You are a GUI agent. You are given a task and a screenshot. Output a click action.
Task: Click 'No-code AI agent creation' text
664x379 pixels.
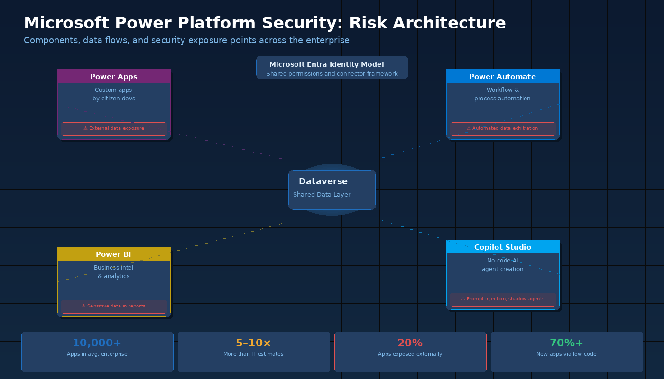coord(503,265)
